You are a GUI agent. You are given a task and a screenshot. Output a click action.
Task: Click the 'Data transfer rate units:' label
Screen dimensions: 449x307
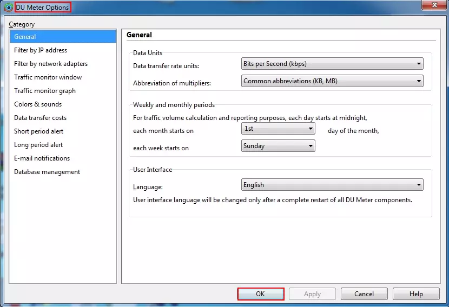point(166,66)
